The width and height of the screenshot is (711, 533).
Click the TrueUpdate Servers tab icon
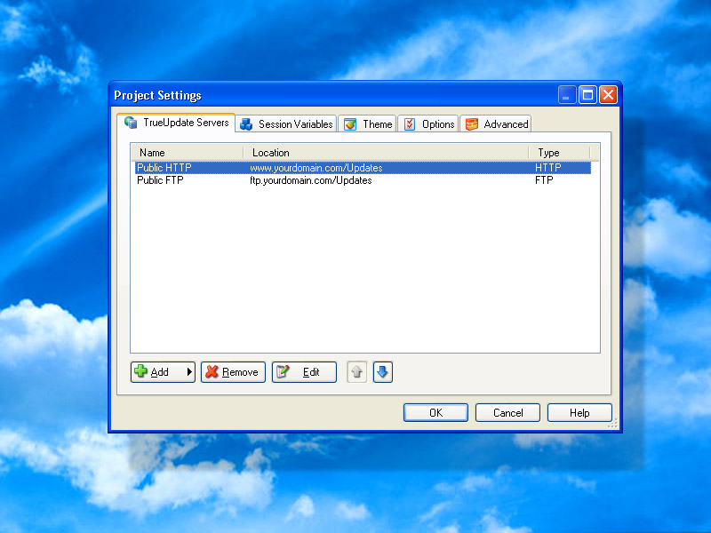pyautogui.click(x=131, y=123)
